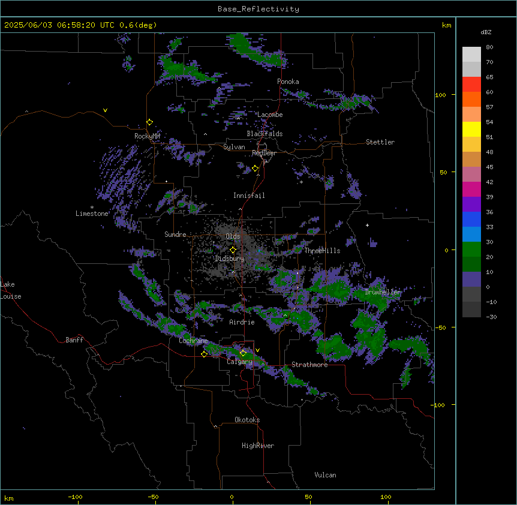Click the Drumheller city label
The height and width of the screenshot is (505, 517).
click(383, 292)
